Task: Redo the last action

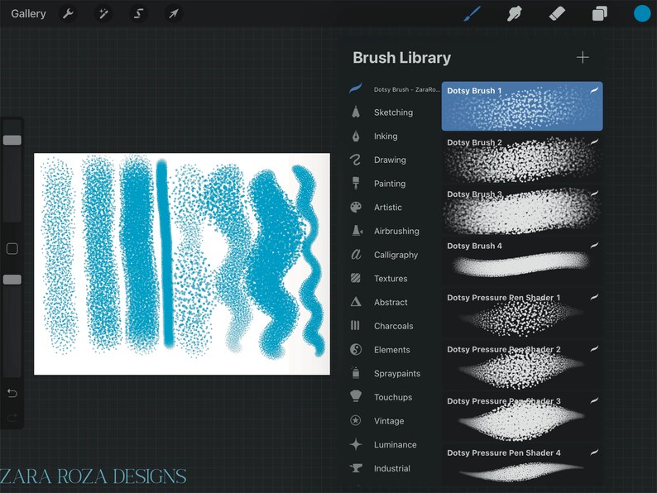Action: [12, 417]
